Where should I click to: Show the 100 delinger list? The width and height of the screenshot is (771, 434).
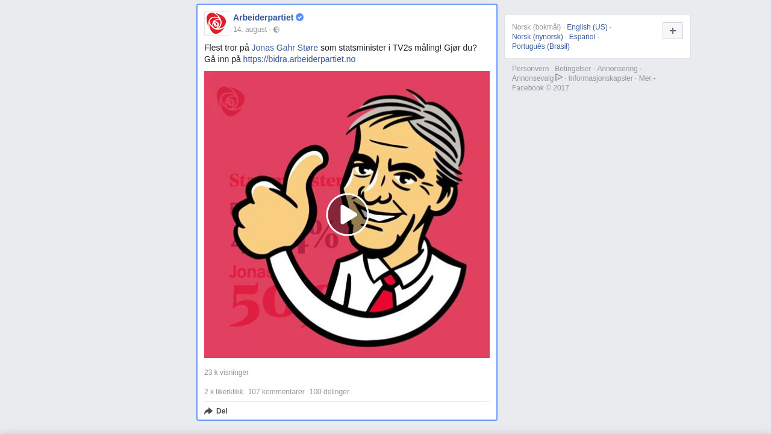329,392
